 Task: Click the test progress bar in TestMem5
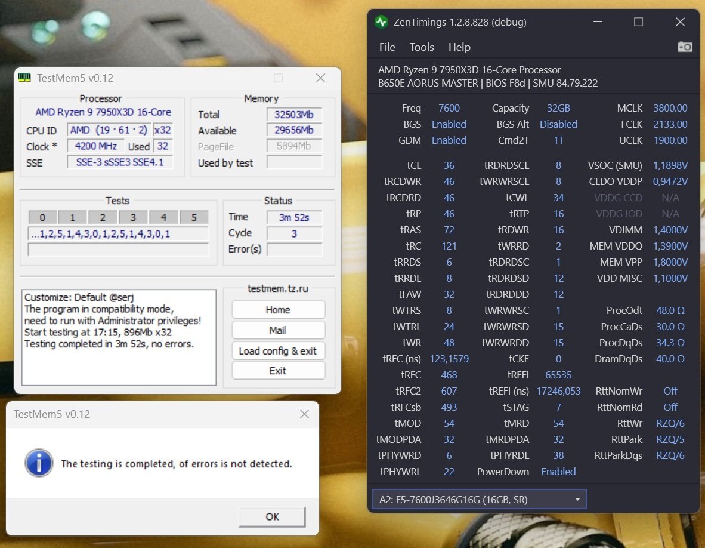[118, 250]
